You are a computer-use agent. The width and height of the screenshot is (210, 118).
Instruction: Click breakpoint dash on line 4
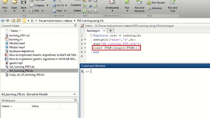[85, 48]
